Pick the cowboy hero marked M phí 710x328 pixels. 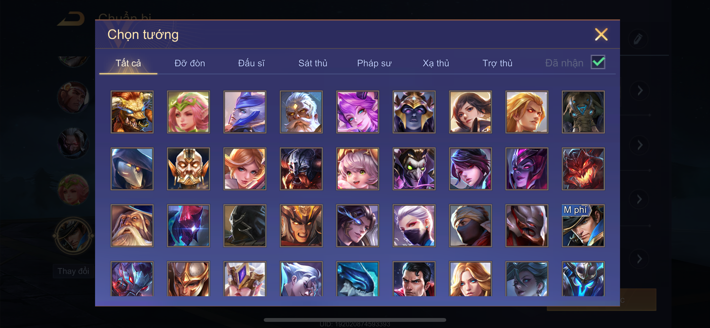583,226
